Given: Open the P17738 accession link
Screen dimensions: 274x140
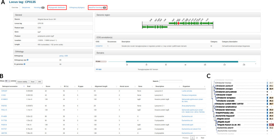Looking at the screenshot, I should click(4, 120).
